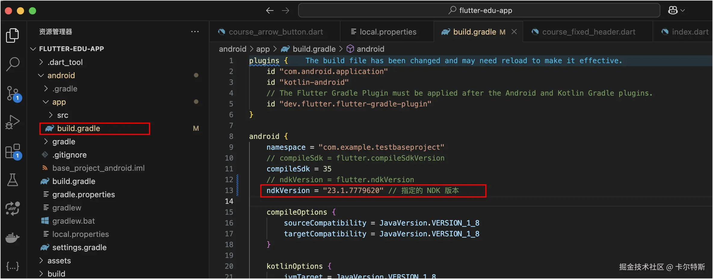
Task: Click the "com.android.application" plugin id line
Action: pos(327,72)
